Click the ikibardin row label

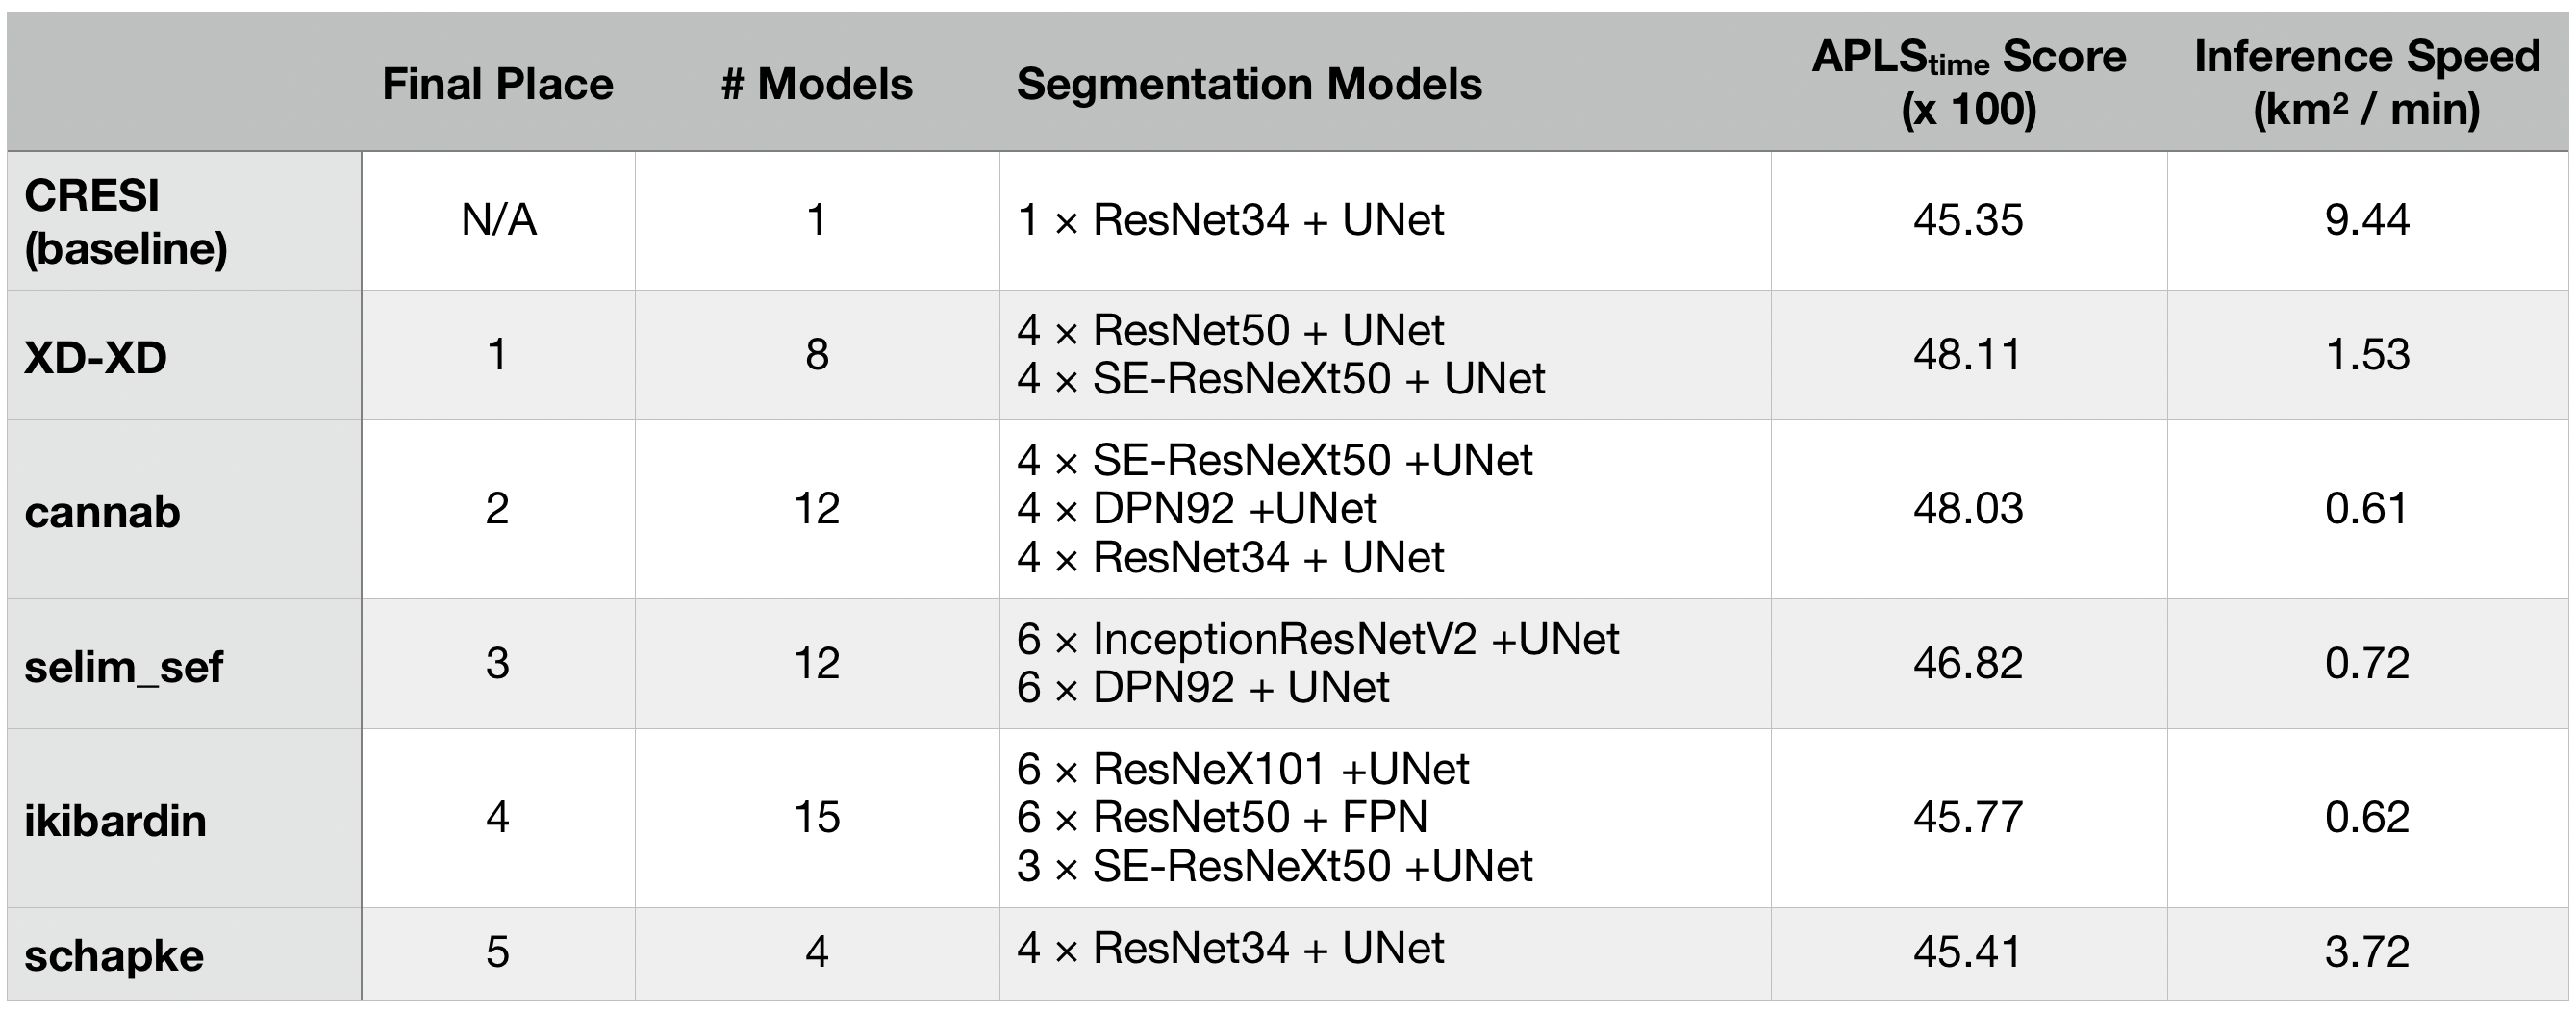pos(115,820)
